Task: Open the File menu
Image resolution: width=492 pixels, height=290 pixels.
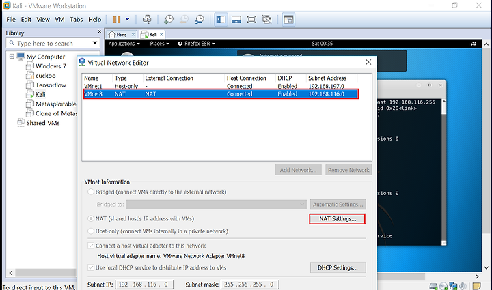Action: (x=11, y=19)
